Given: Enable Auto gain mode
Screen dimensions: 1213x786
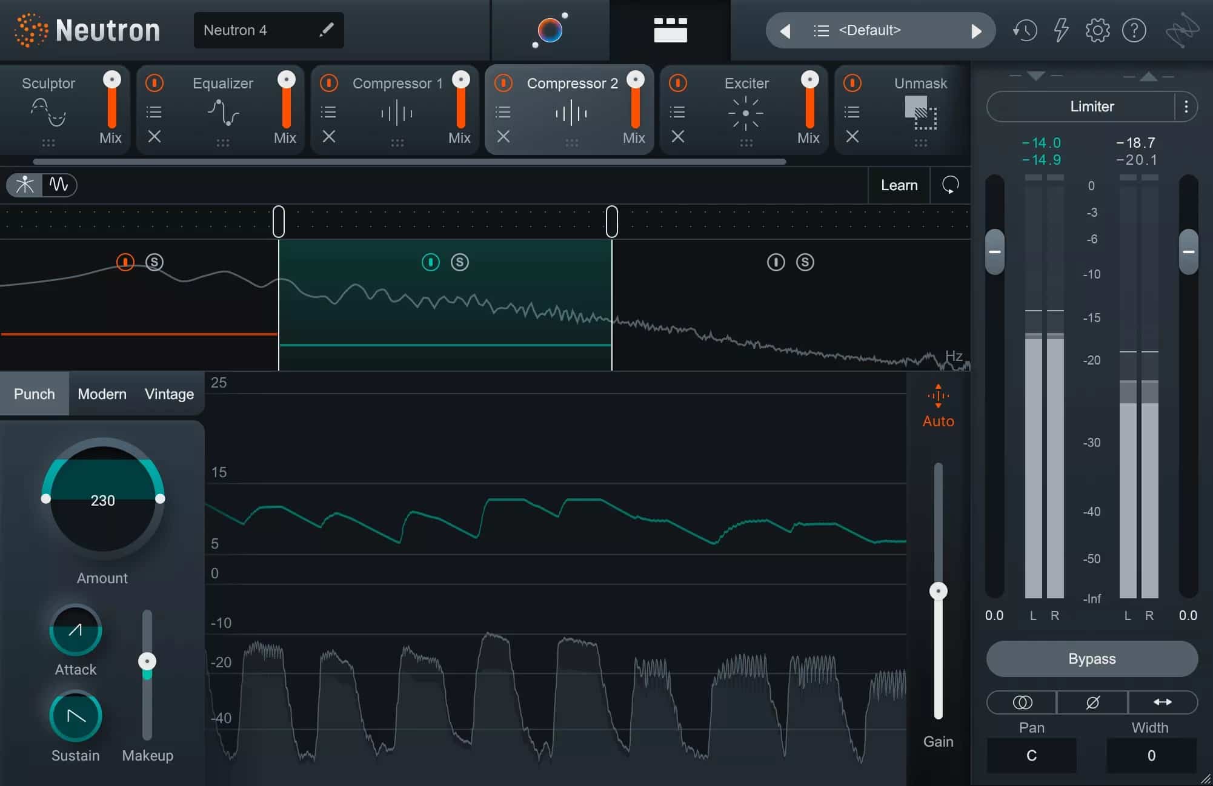Looking at the screenshot, I should click(x=938, y=405).
